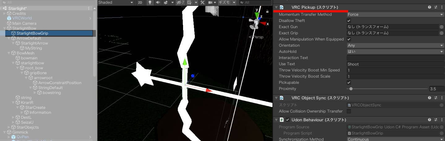Click Exact Grip object picker circle

[442, 33]
